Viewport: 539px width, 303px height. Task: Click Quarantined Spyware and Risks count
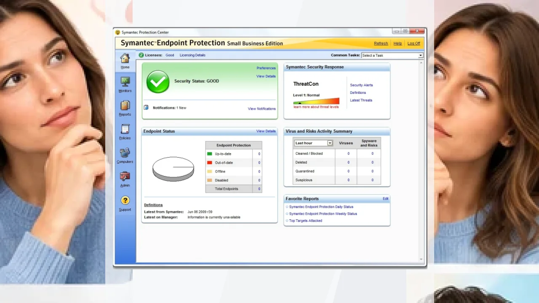click(372, 171)
